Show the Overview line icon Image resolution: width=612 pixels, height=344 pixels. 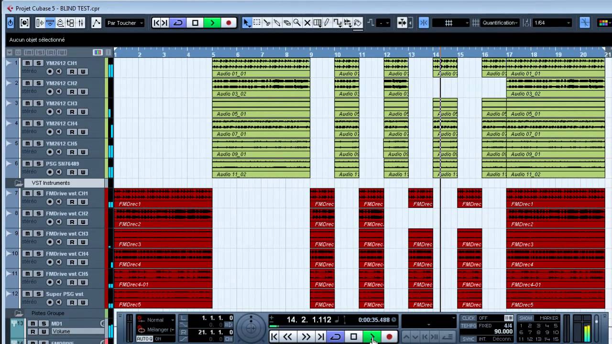[60, 22]
